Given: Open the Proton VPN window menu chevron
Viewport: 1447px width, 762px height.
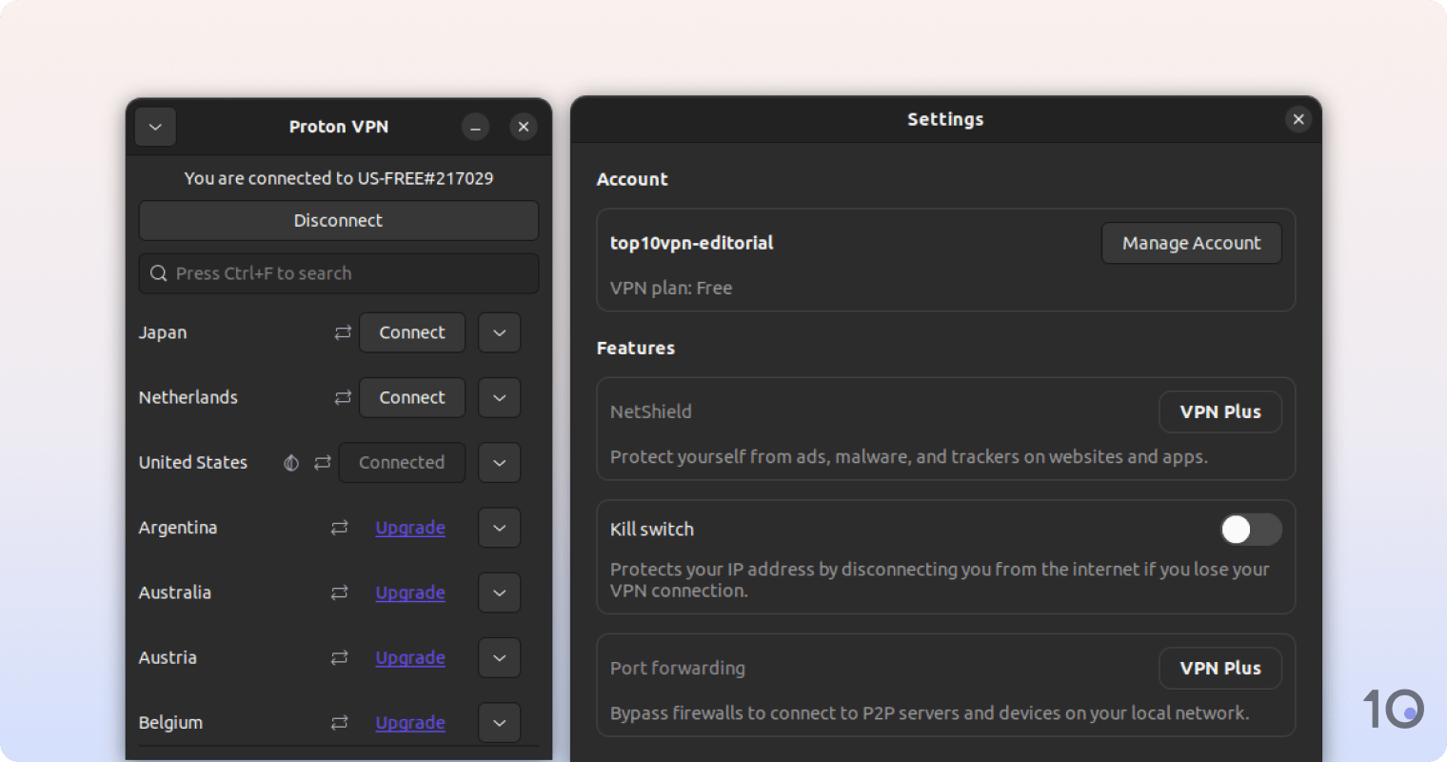Looking at the screenshot, I should (x=155, y=127).
